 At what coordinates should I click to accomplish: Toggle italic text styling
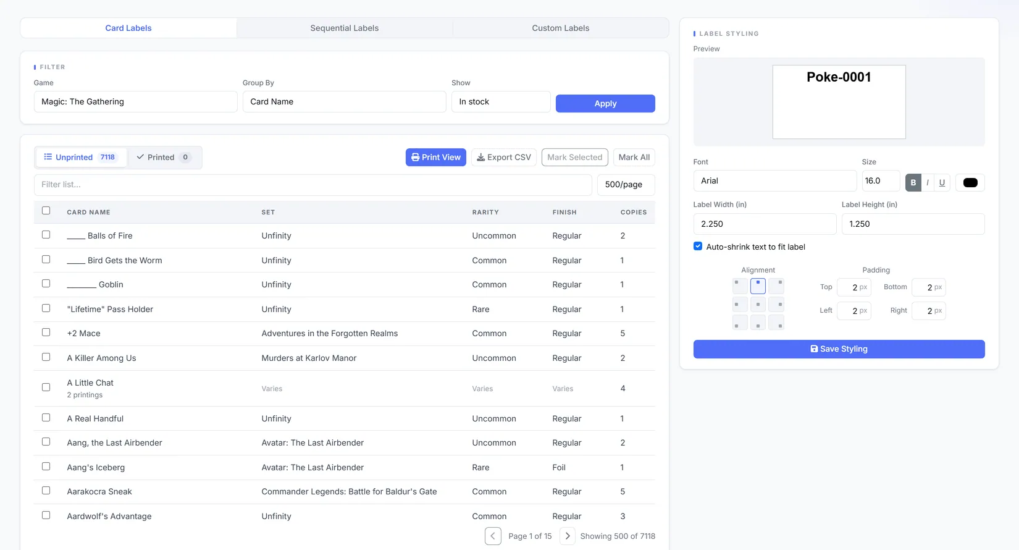coord(928,182)
